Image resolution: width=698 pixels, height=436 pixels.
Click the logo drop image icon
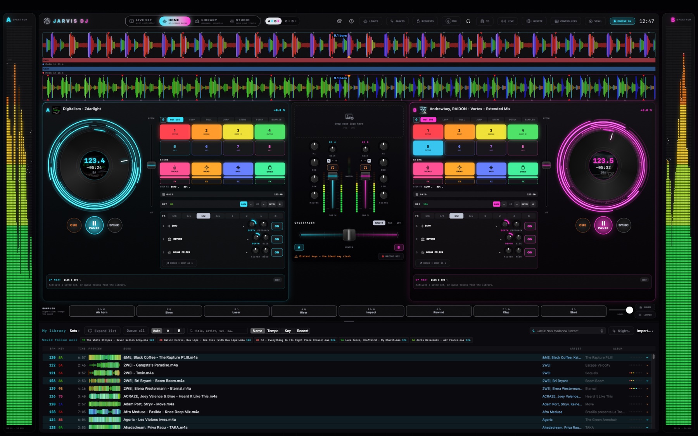pyautogui.click(x=349, y=117)
